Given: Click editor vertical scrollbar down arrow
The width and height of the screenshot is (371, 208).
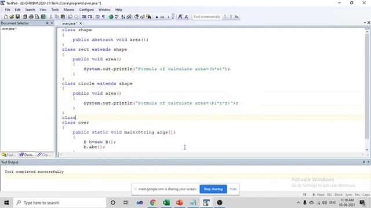Looking at the screenshot, I should (367, 150).
